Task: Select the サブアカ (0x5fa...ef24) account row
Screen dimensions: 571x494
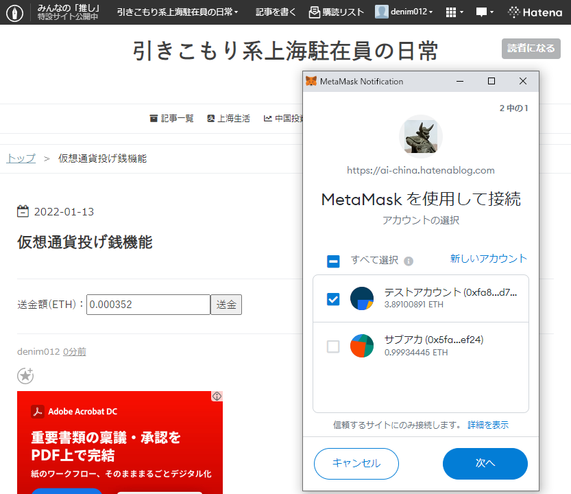Action: coord(421,346)
